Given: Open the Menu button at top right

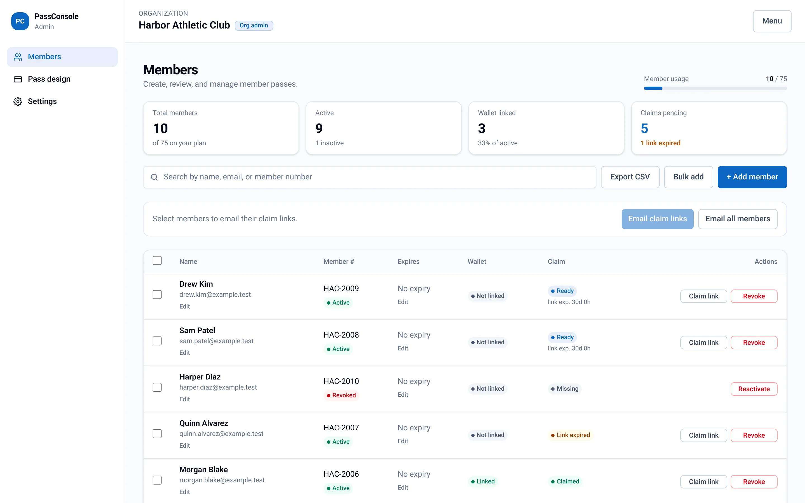Looking at the screenshot, I should point(772,21).
